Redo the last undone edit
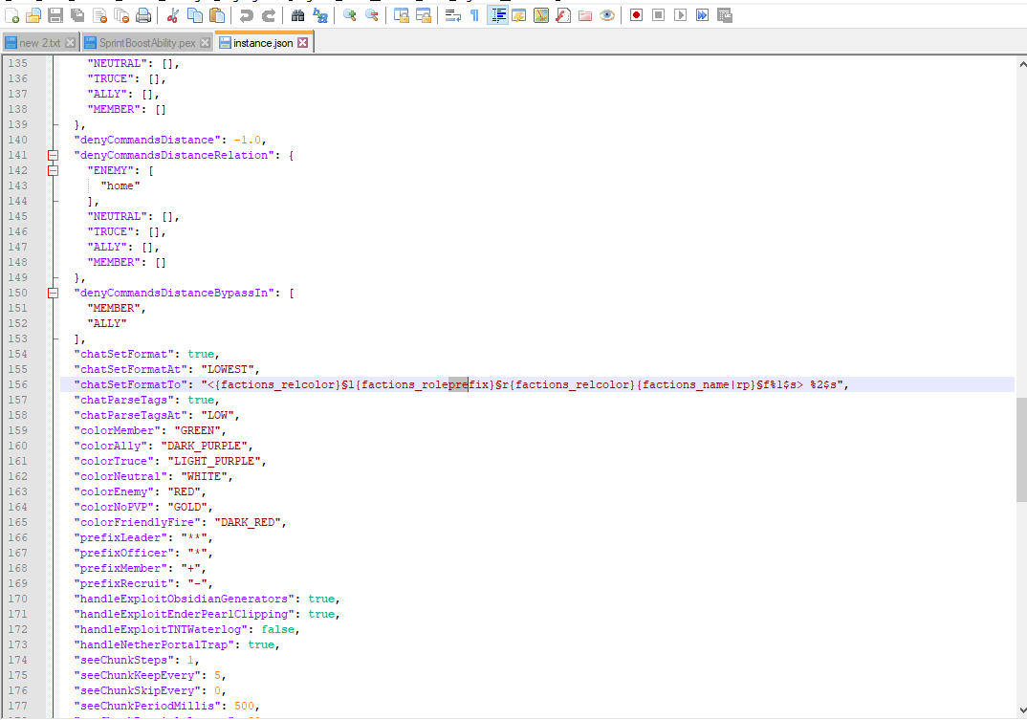The height and width of the screenshot is (720, 1027). coord(269,15)
